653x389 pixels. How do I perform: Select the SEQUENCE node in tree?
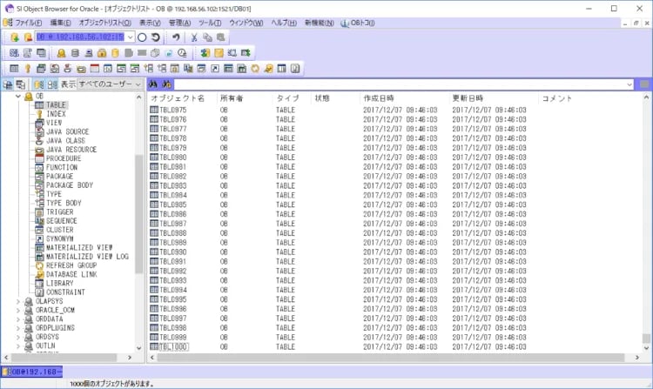click(x=61, y=221)
